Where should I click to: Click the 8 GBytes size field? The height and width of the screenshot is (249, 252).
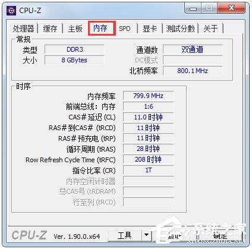[x=75, y=60]
